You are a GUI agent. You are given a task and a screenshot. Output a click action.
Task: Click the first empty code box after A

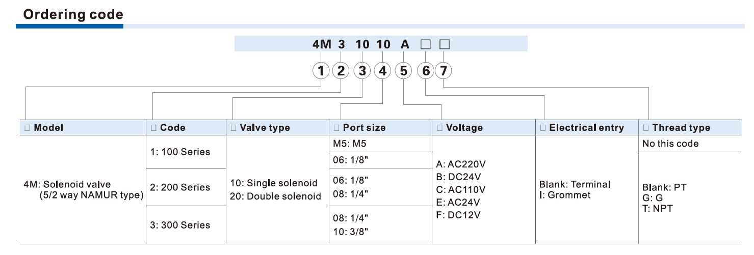(425, 45)
